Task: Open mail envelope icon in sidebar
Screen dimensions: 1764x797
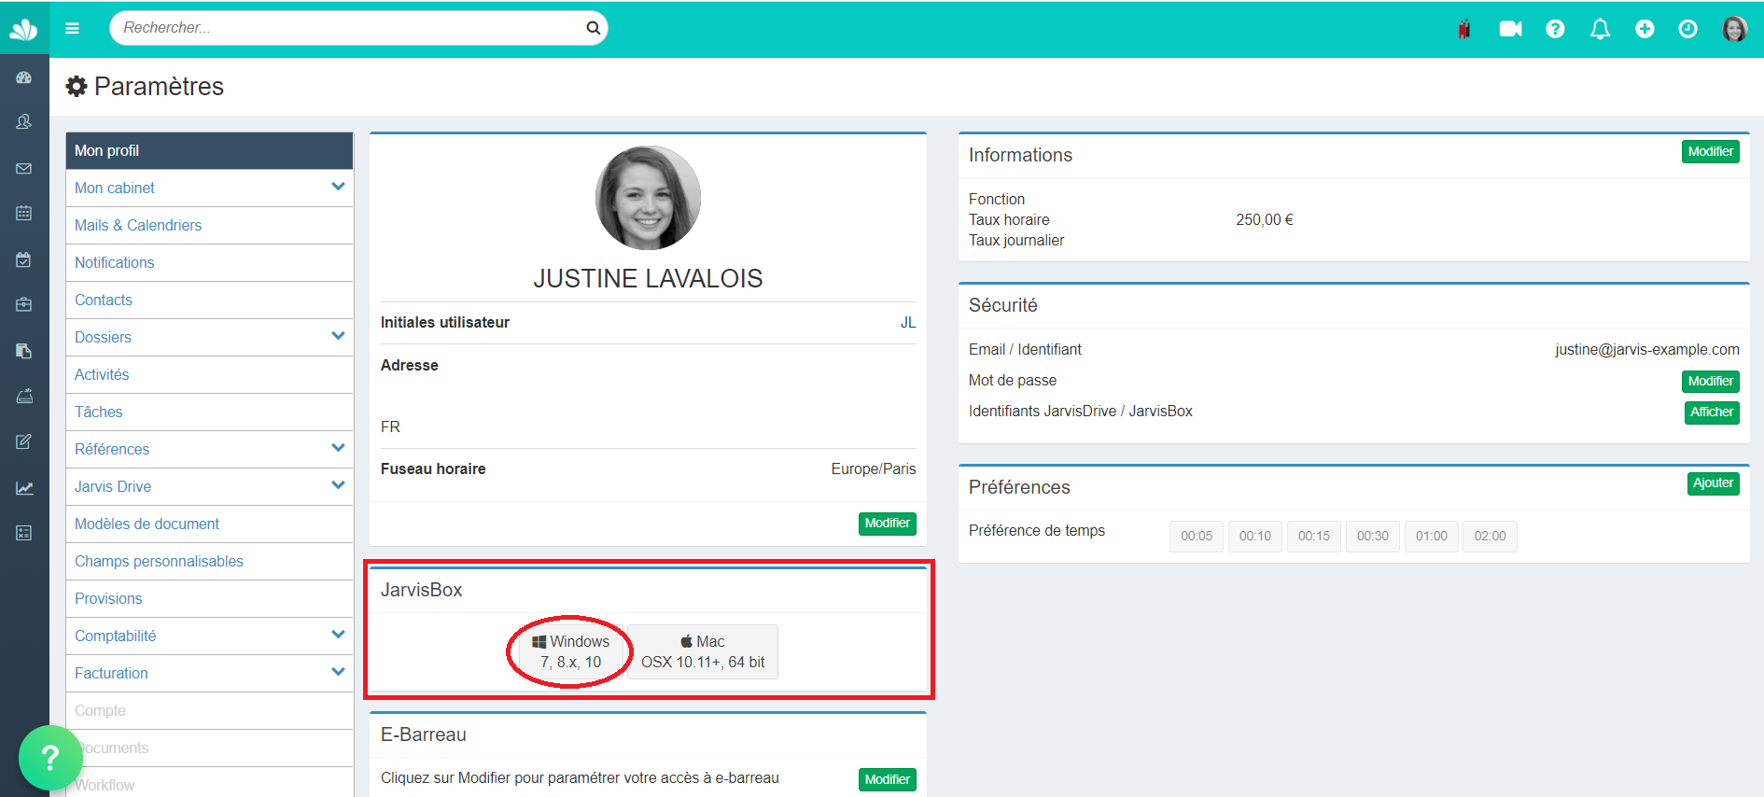Action: tap(24, 169)
